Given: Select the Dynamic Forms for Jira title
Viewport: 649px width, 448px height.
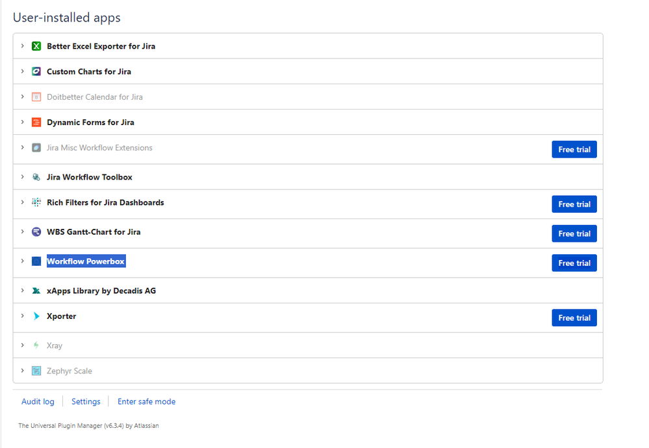Looking at the screenshot, I should tap(90, 123).
